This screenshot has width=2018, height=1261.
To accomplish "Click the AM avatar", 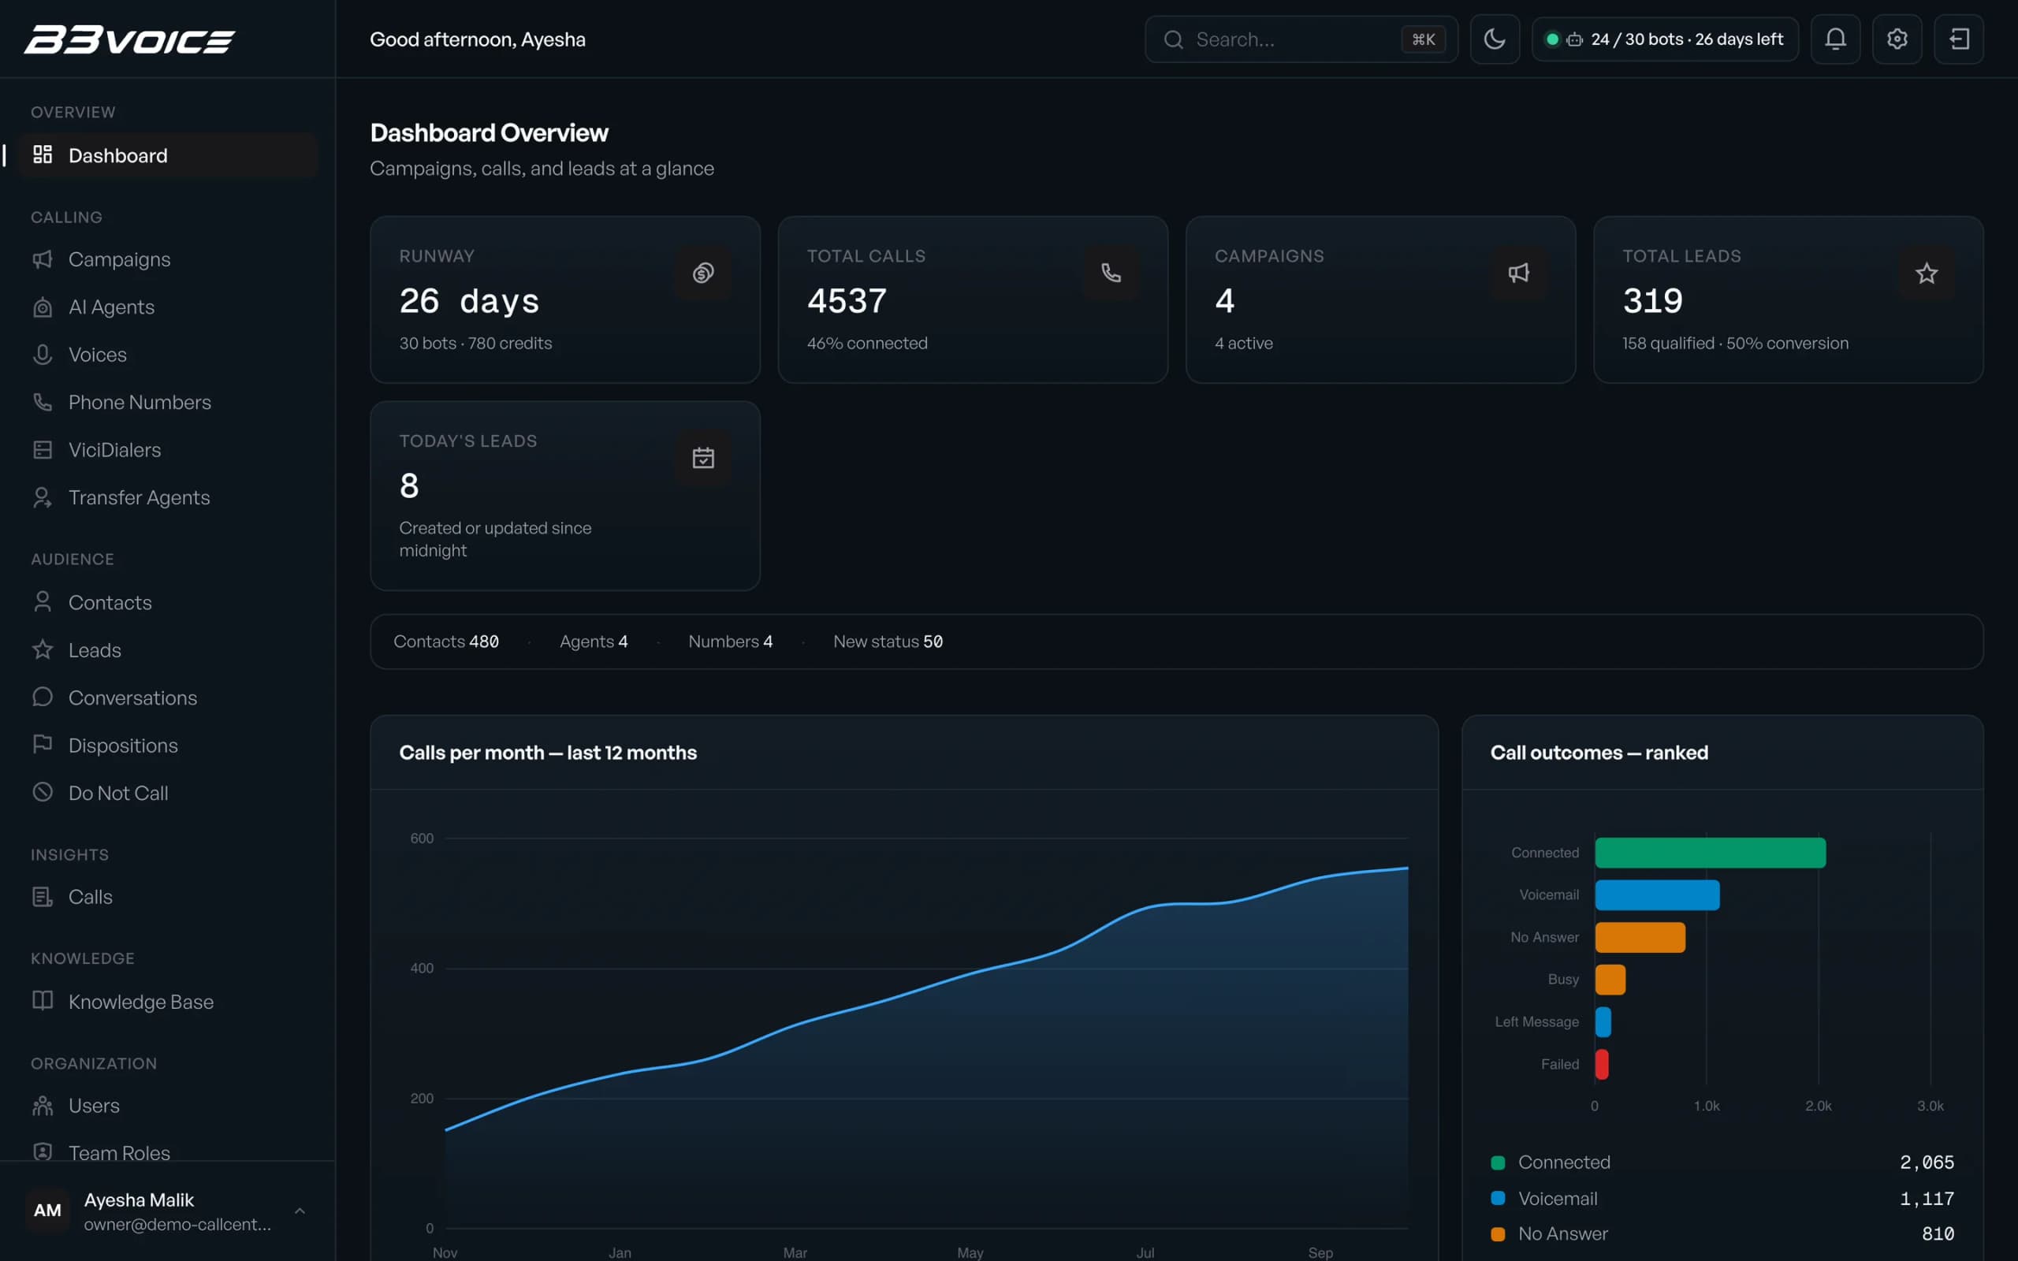I will pyautogui.click(x=47, y=1210).
